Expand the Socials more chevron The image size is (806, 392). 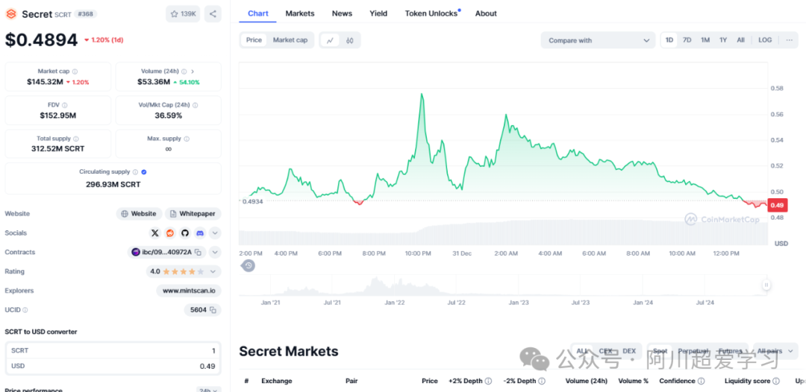pyautogui.click(x=215, y=233)
